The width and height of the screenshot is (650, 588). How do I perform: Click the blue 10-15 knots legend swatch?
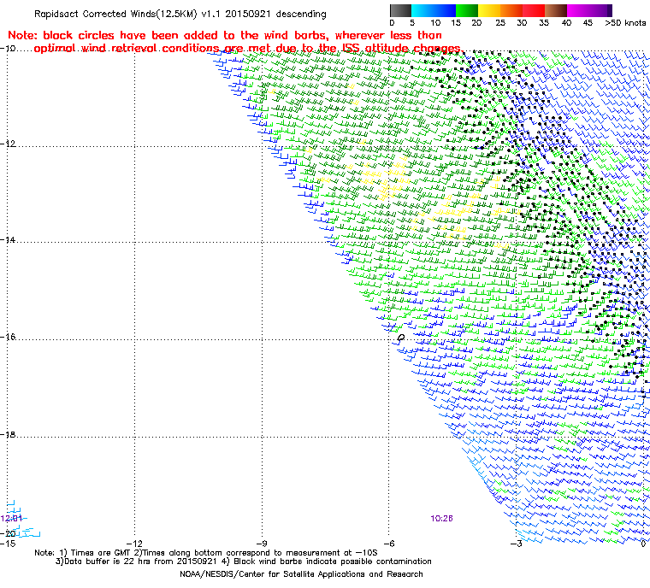[445, 10]
